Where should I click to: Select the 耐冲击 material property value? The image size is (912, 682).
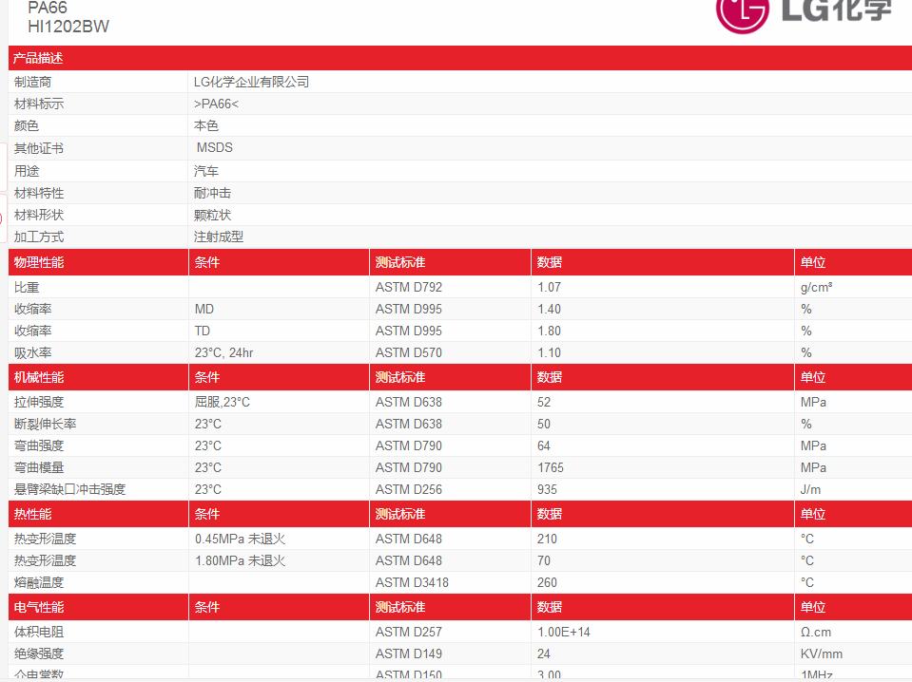coord(212,193)
